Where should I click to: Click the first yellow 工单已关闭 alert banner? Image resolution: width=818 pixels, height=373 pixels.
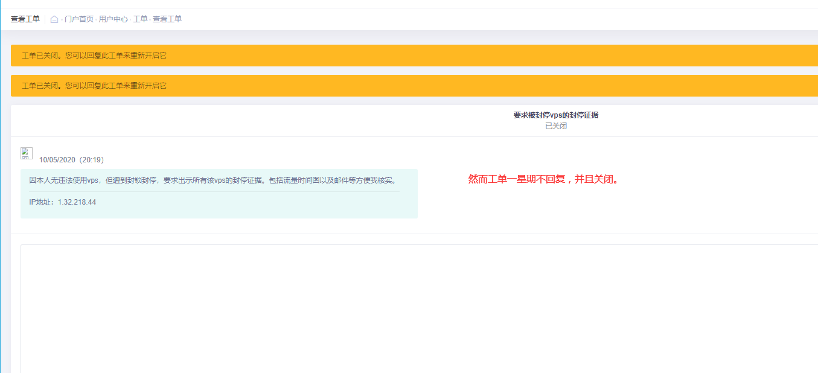362,56
